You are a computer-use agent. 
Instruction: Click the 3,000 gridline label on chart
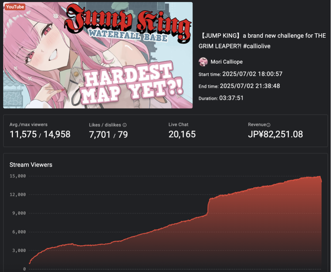tap(19, 251)
